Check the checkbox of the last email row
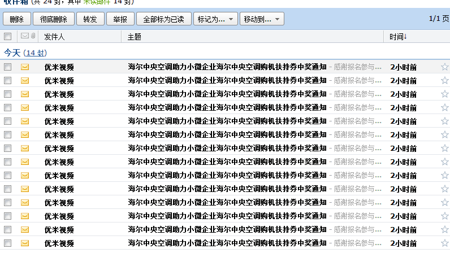450x253 pixels. pyautogui.click(x=8, y=243)
